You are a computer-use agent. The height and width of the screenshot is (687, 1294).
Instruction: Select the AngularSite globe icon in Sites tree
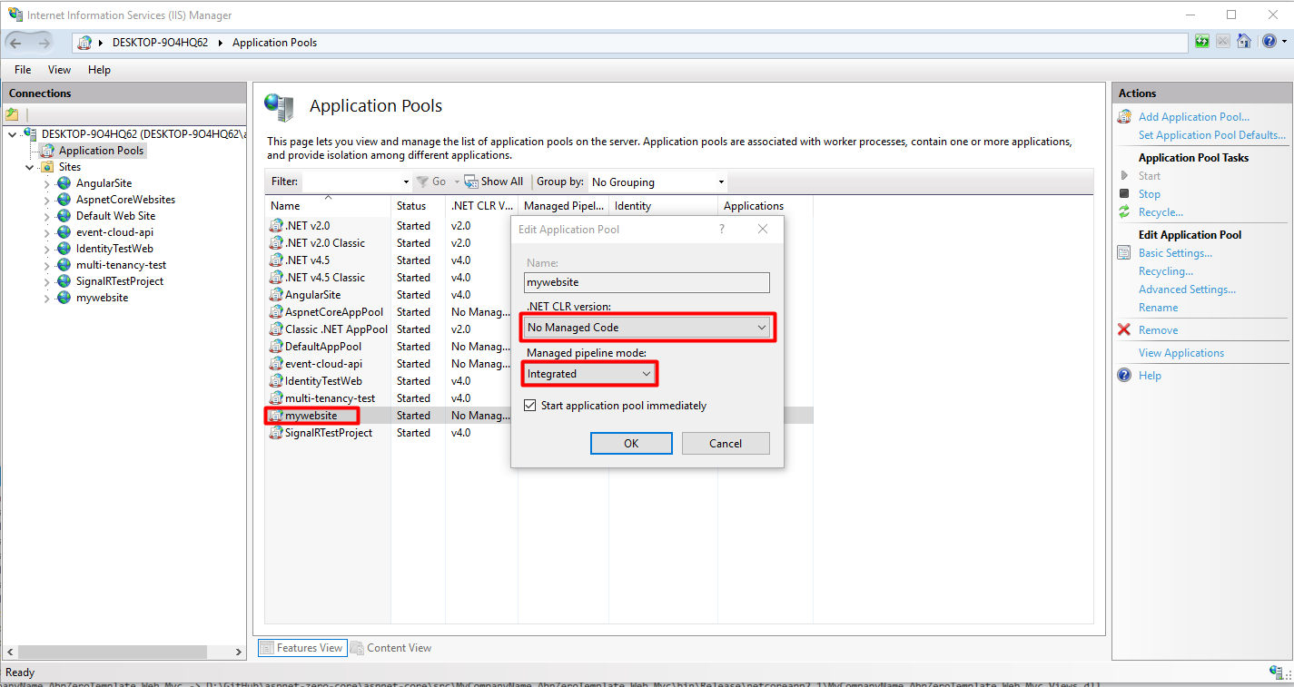click(x=64, y=183)
